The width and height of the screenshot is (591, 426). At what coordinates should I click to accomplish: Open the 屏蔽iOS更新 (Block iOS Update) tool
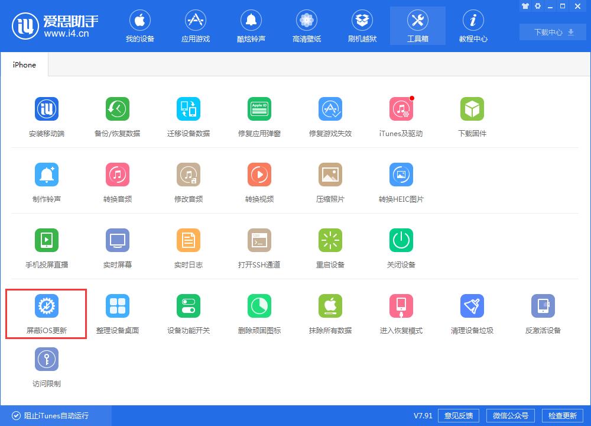(47, 314)
